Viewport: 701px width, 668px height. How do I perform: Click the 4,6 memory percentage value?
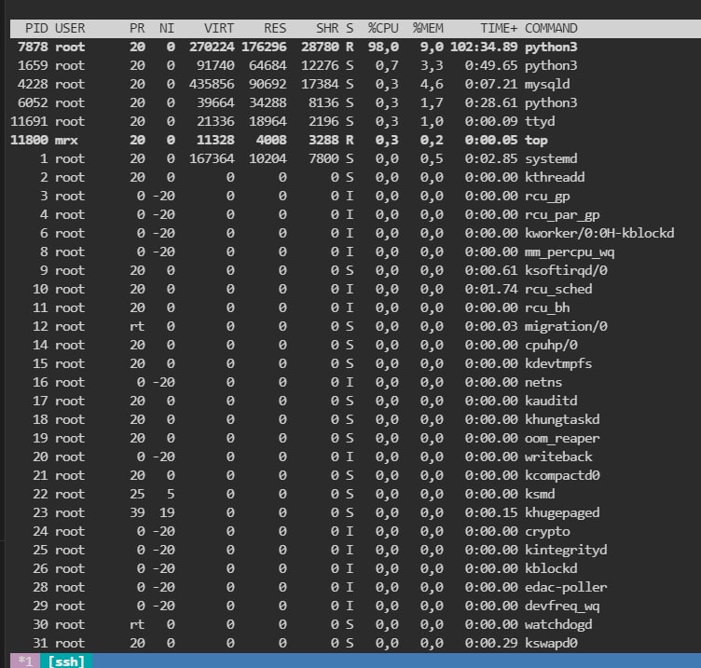(x=432, y=84)
